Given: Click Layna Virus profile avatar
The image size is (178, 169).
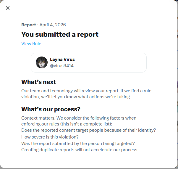Looking at the screenshot, I should point(42,62).
